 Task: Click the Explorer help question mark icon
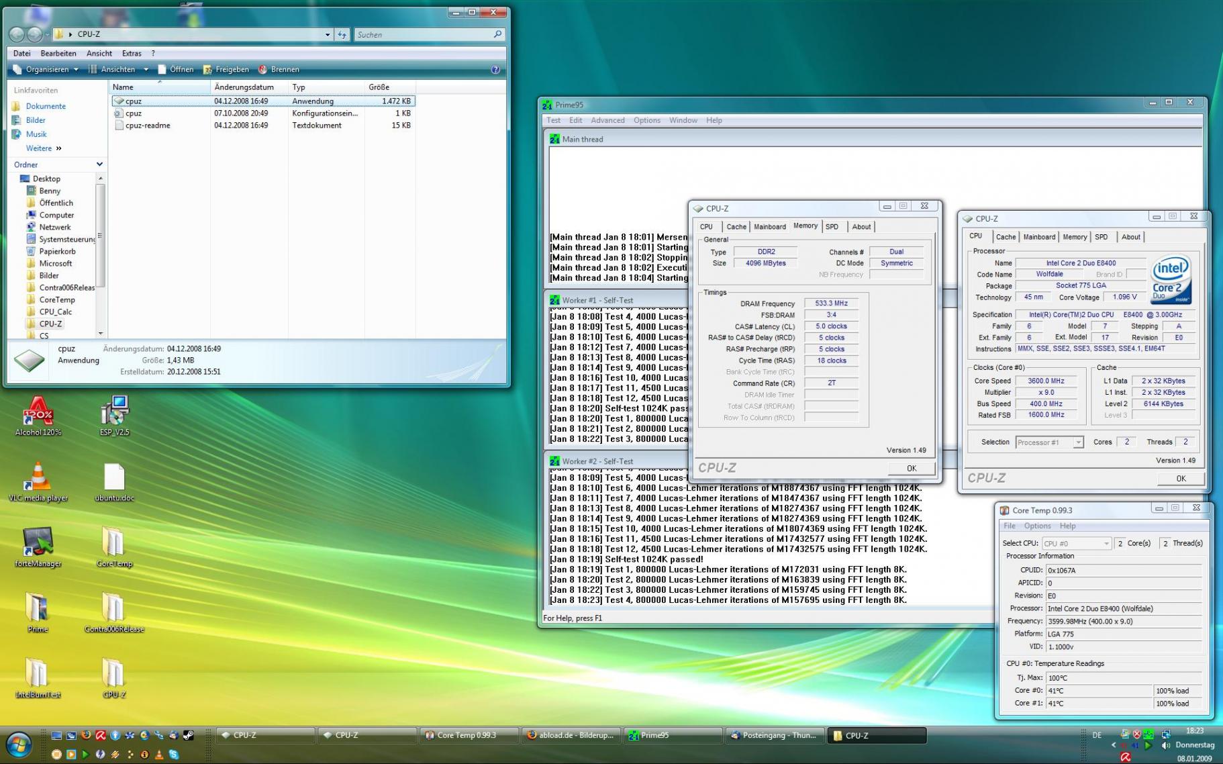pyautogui.click(x=495, y=70)
